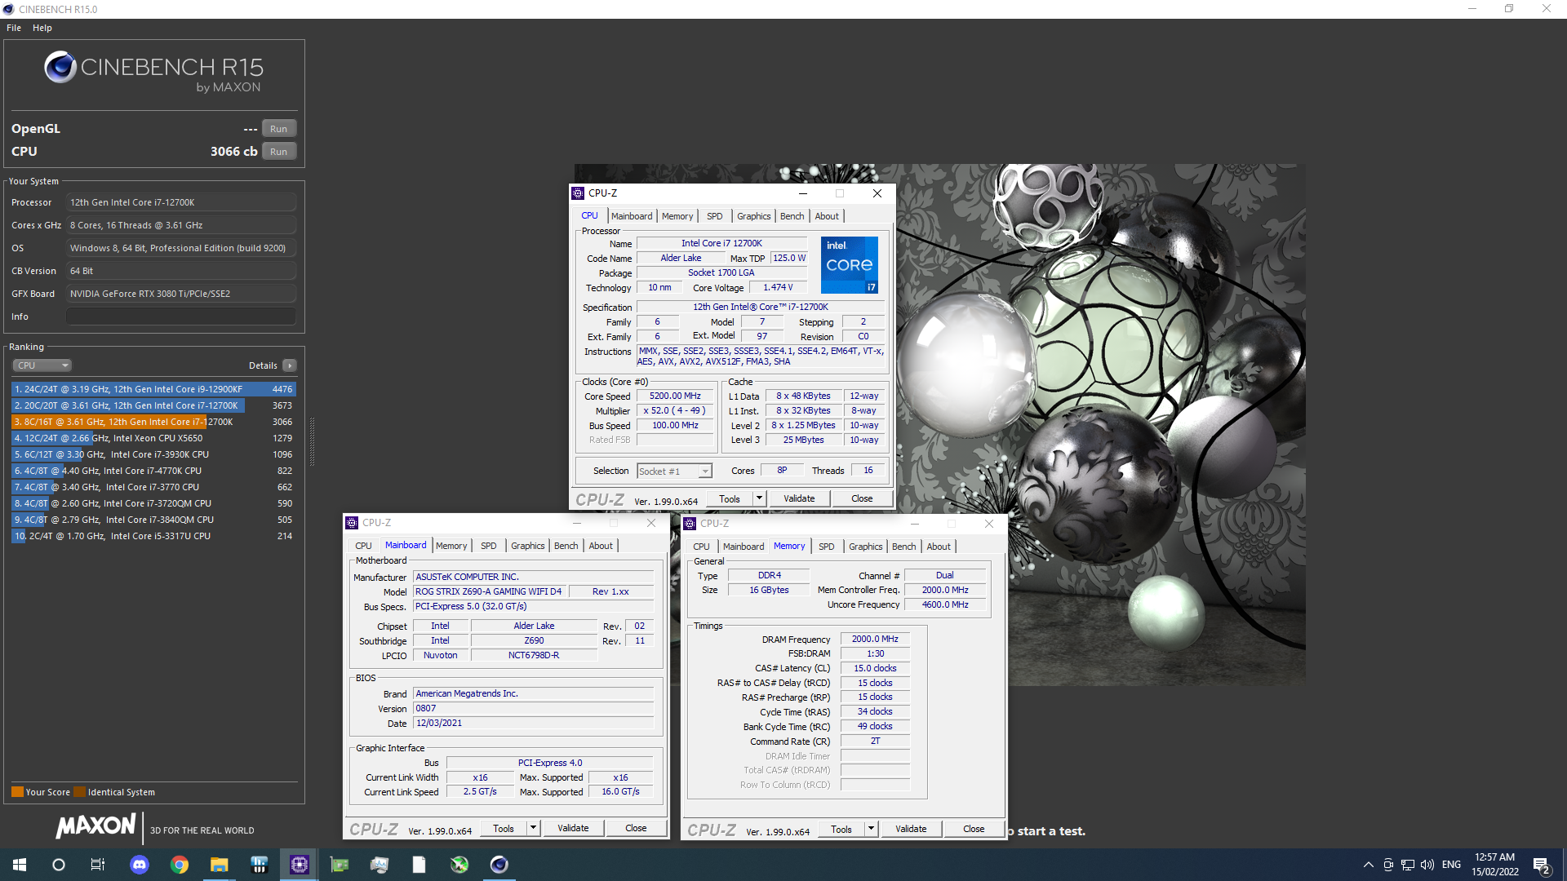Click the Cinebench taskbar icon
Screen dimensions: 1567x881
click(499, 865)
